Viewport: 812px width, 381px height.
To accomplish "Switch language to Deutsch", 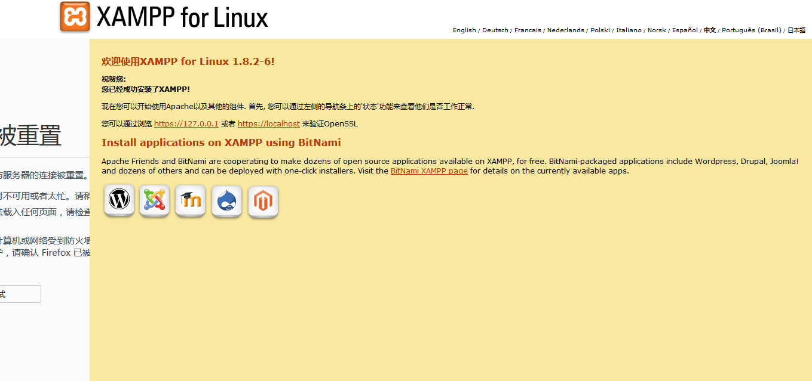I will (495, 30).
